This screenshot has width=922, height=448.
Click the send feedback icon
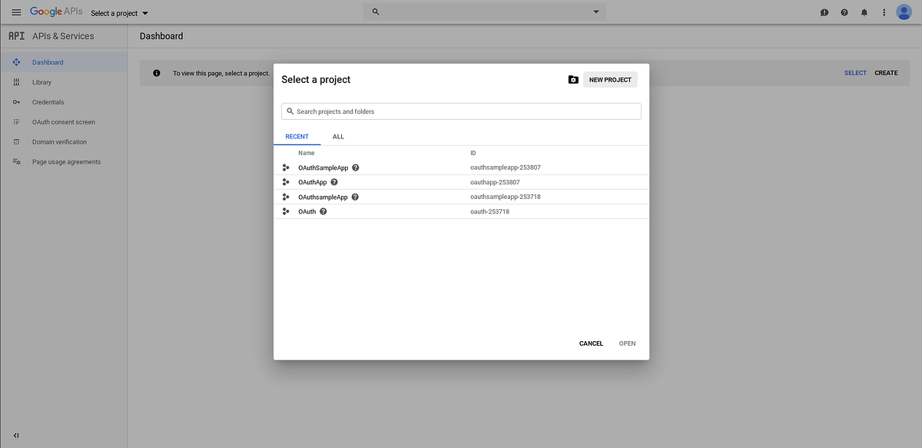[x=824, y=12]
